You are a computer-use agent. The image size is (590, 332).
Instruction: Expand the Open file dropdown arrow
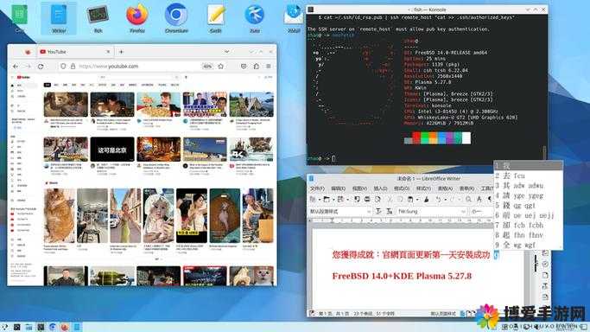333,199
